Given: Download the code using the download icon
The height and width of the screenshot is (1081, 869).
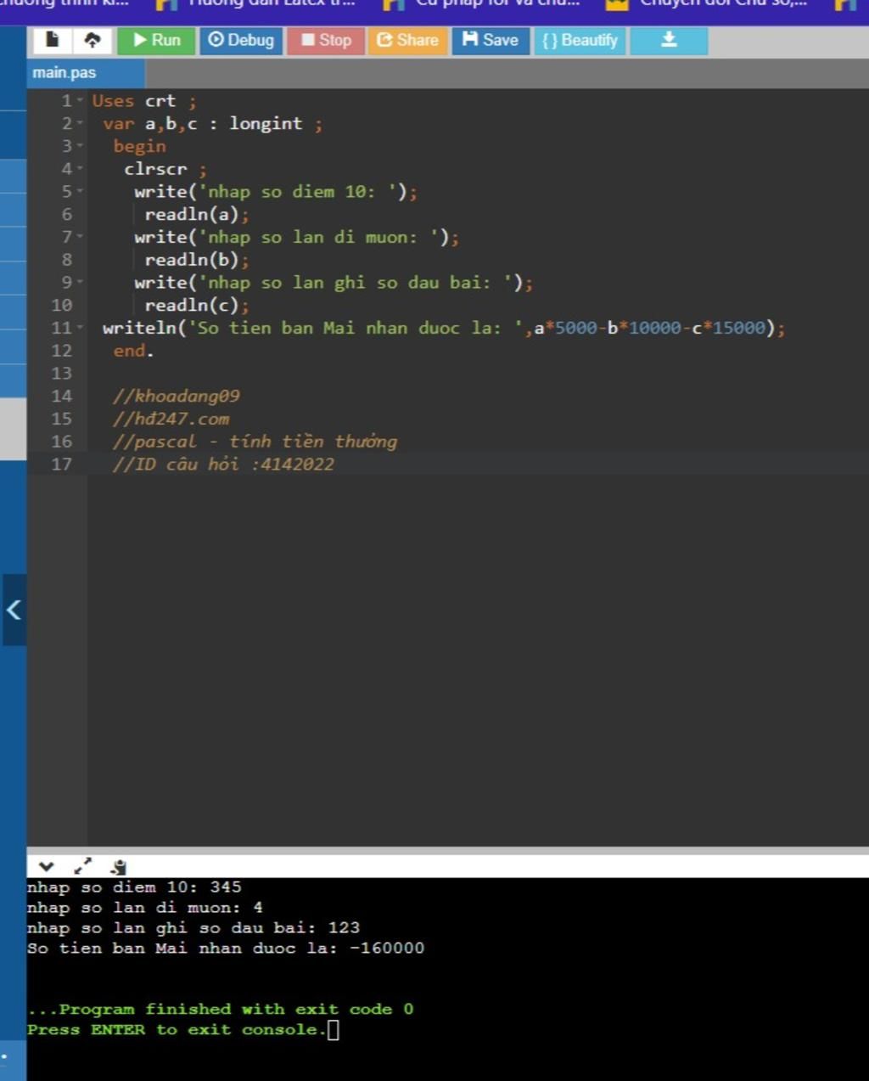Looking at the screenshot, I should tap(669, 40).
